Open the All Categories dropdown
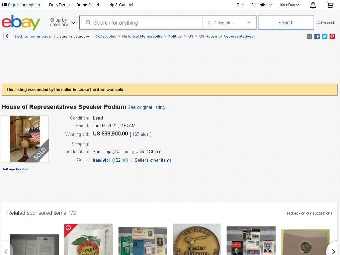This screenshot has height=255, width=340. (x=229, y=23)
